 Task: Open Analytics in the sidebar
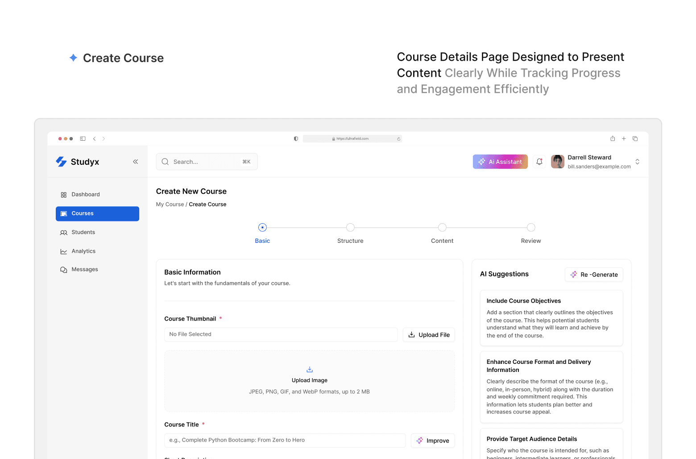(97, 251)
